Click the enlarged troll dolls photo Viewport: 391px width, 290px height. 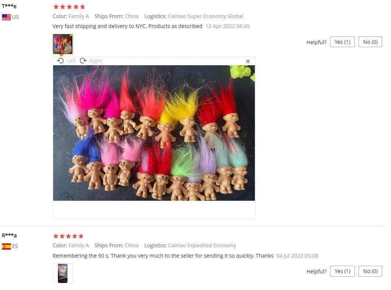(154, 133)
